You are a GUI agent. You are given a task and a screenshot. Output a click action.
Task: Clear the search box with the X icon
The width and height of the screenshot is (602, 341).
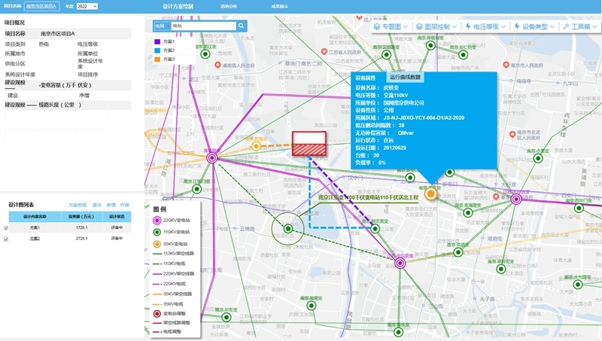click(x=233, y=26)
